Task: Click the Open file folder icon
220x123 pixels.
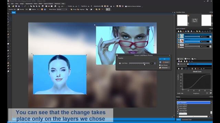Action: click(x=13, y=6)
